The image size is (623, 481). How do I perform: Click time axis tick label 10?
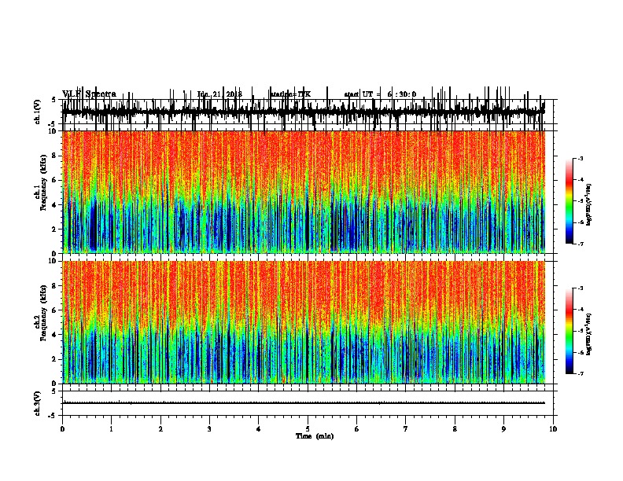[x=553, y=429]
